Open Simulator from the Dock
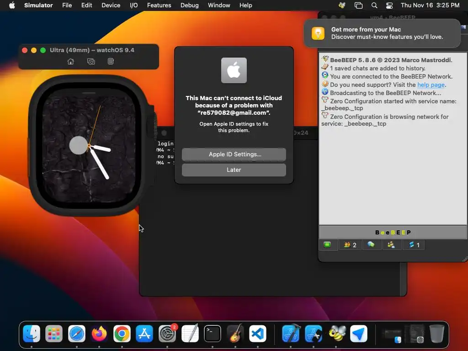Screen dimensions: 468x351 pos(314,333)
